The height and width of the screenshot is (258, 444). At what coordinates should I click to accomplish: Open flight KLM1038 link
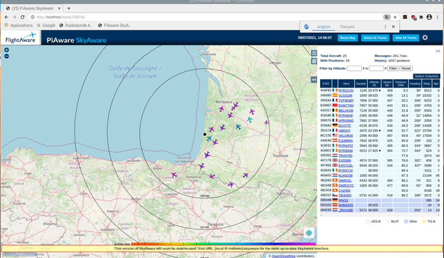click(x=345, y=176)
